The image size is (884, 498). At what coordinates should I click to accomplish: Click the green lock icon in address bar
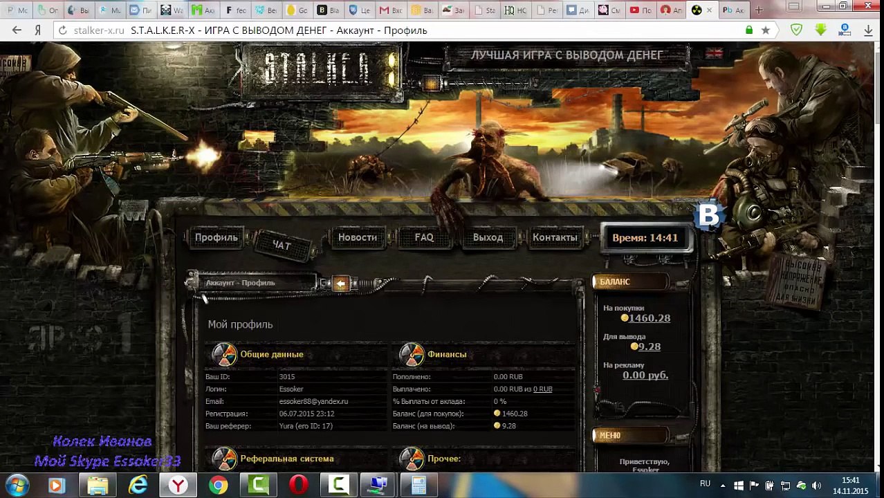[x=749, y=30]
